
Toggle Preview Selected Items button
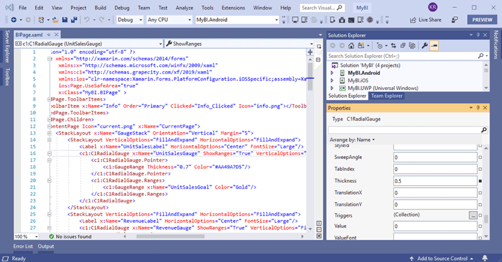click(x=434, y=45)
